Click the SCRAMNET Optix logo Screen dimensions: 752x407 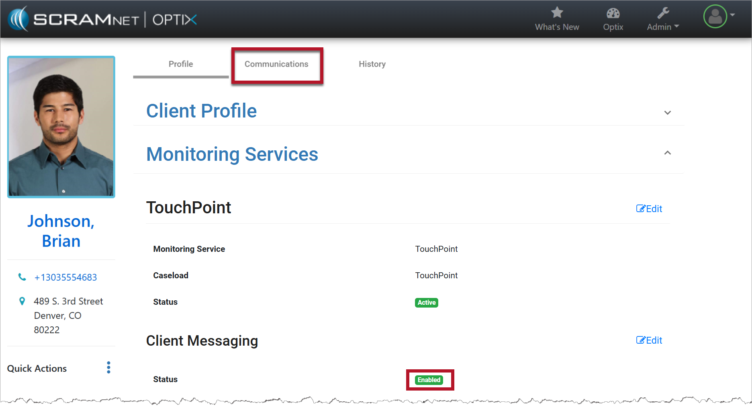pyautogui.click(x=102, y=19)
